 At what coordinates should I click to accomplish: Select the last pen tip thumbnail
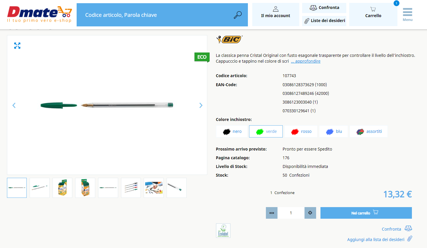click(x=176, y=188)
